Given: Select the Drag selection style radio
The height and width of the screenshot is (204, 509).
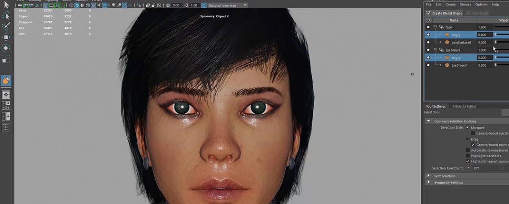Looking at the screenshot, I should tap(468, 139).
